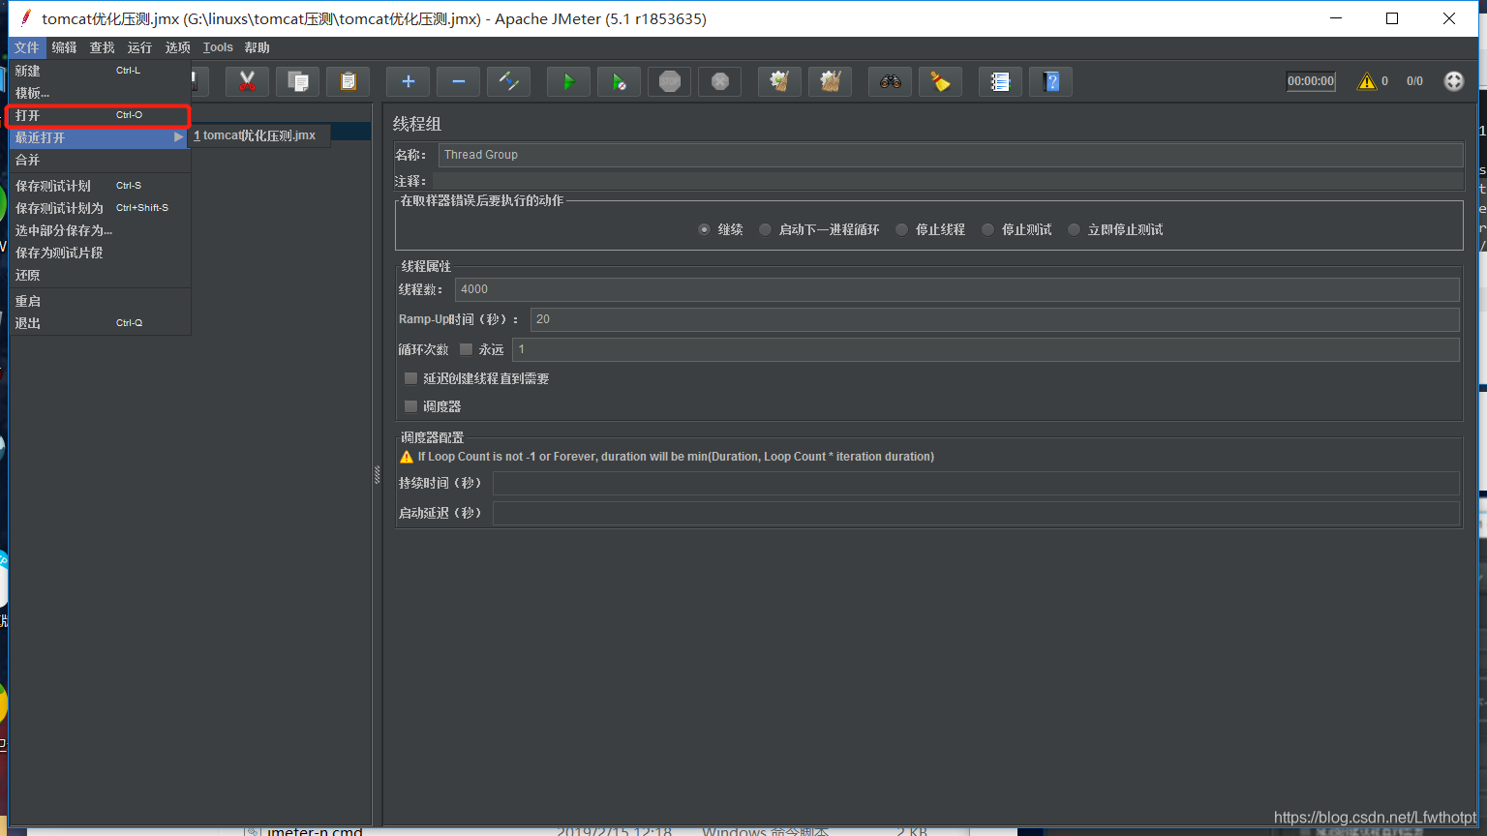Choose 选中部分保存为... menu entry
The image size is (1487, 836).
coord(100,230)
